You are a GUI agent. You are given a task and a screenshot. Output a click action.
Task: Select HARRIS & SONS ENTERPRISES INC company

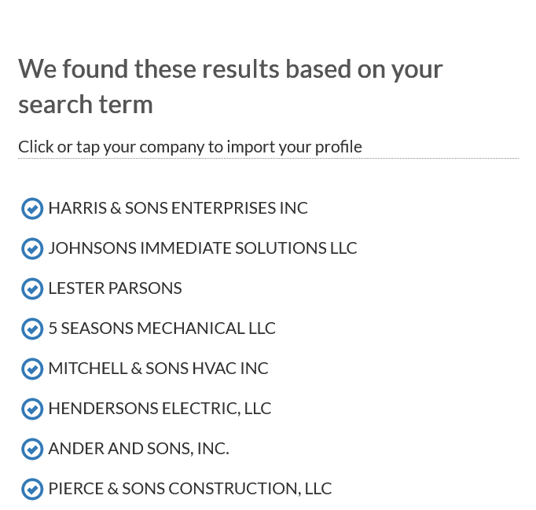[178, 208]
